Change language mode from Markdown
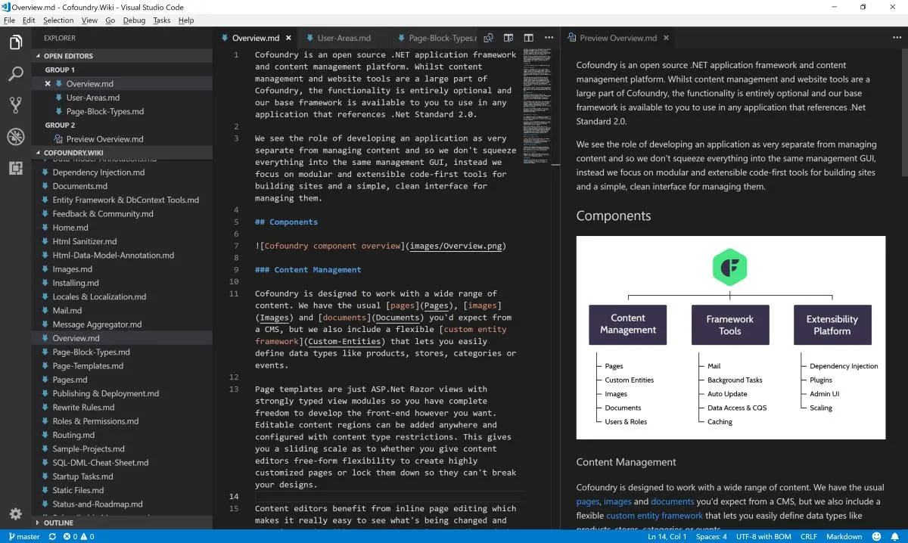The image size is (908, 543). 843,536
